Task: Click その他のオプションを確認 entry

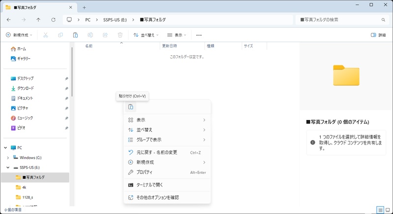Action: click(167, 197)
